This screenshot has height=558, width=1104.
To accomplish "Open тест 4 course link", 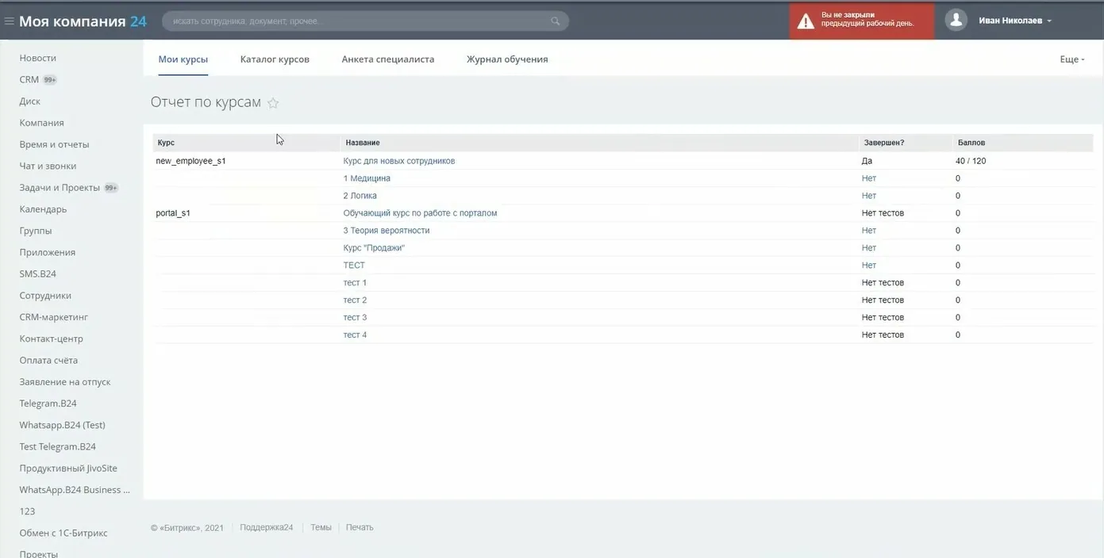I will pos(355,335).
